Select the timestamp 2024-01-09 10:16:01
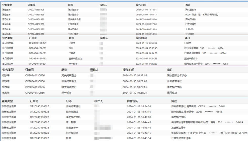 (x=146, y=10)
